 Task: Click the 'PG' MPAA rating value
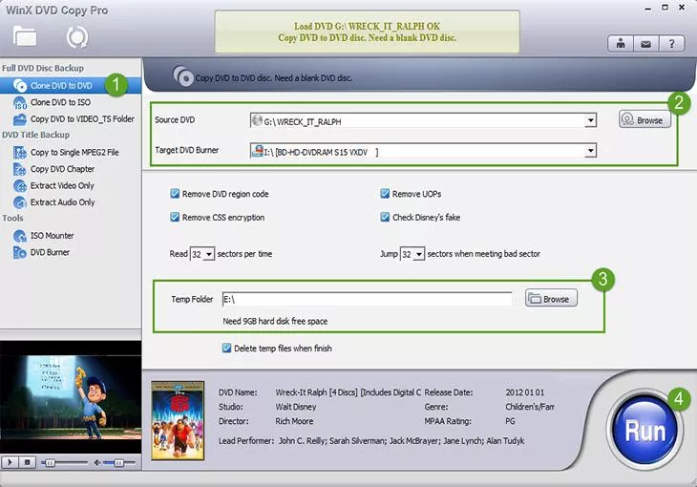510,421
